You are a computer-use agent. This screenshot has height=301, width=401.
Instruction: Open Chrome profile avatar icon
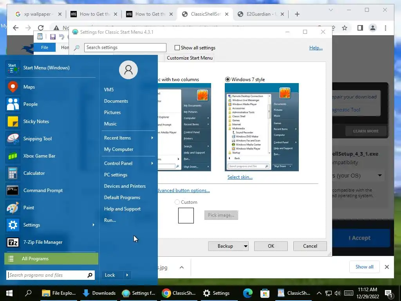coord(373,28)
